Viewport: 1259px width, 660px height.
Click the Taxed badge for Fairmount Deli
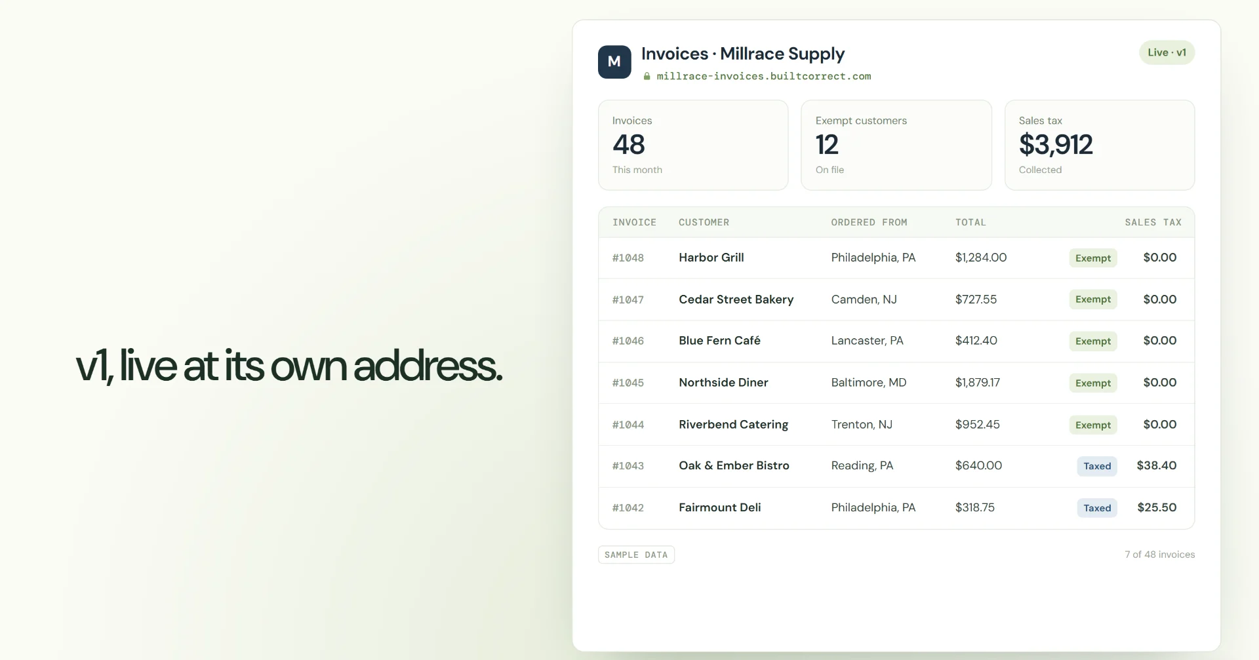click(x=1097, y=509)
